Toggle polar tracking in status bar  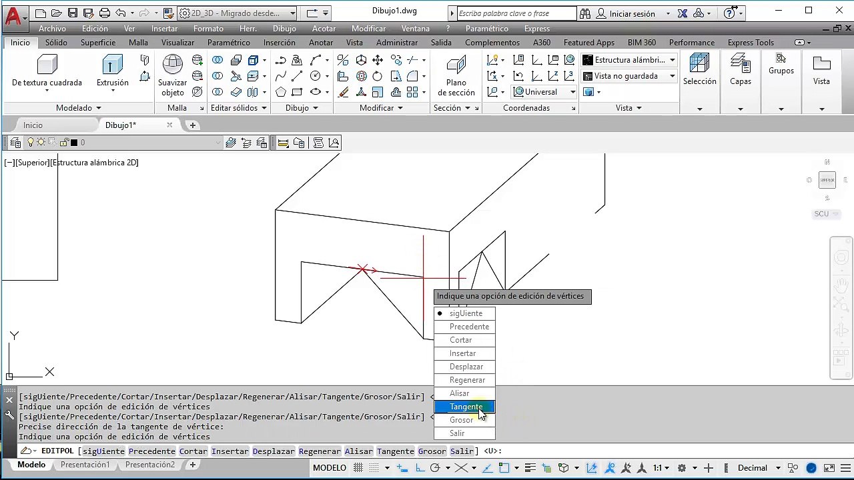(x=435, y=468)
